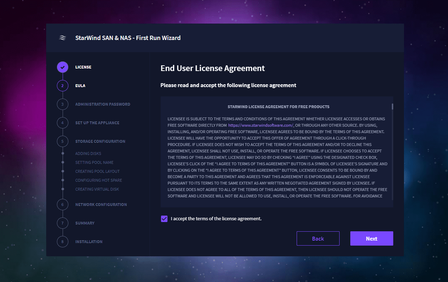This screenshot has width=448, height=282.
Task: Select step 2 circle for EULA
Action: [62, 86]
